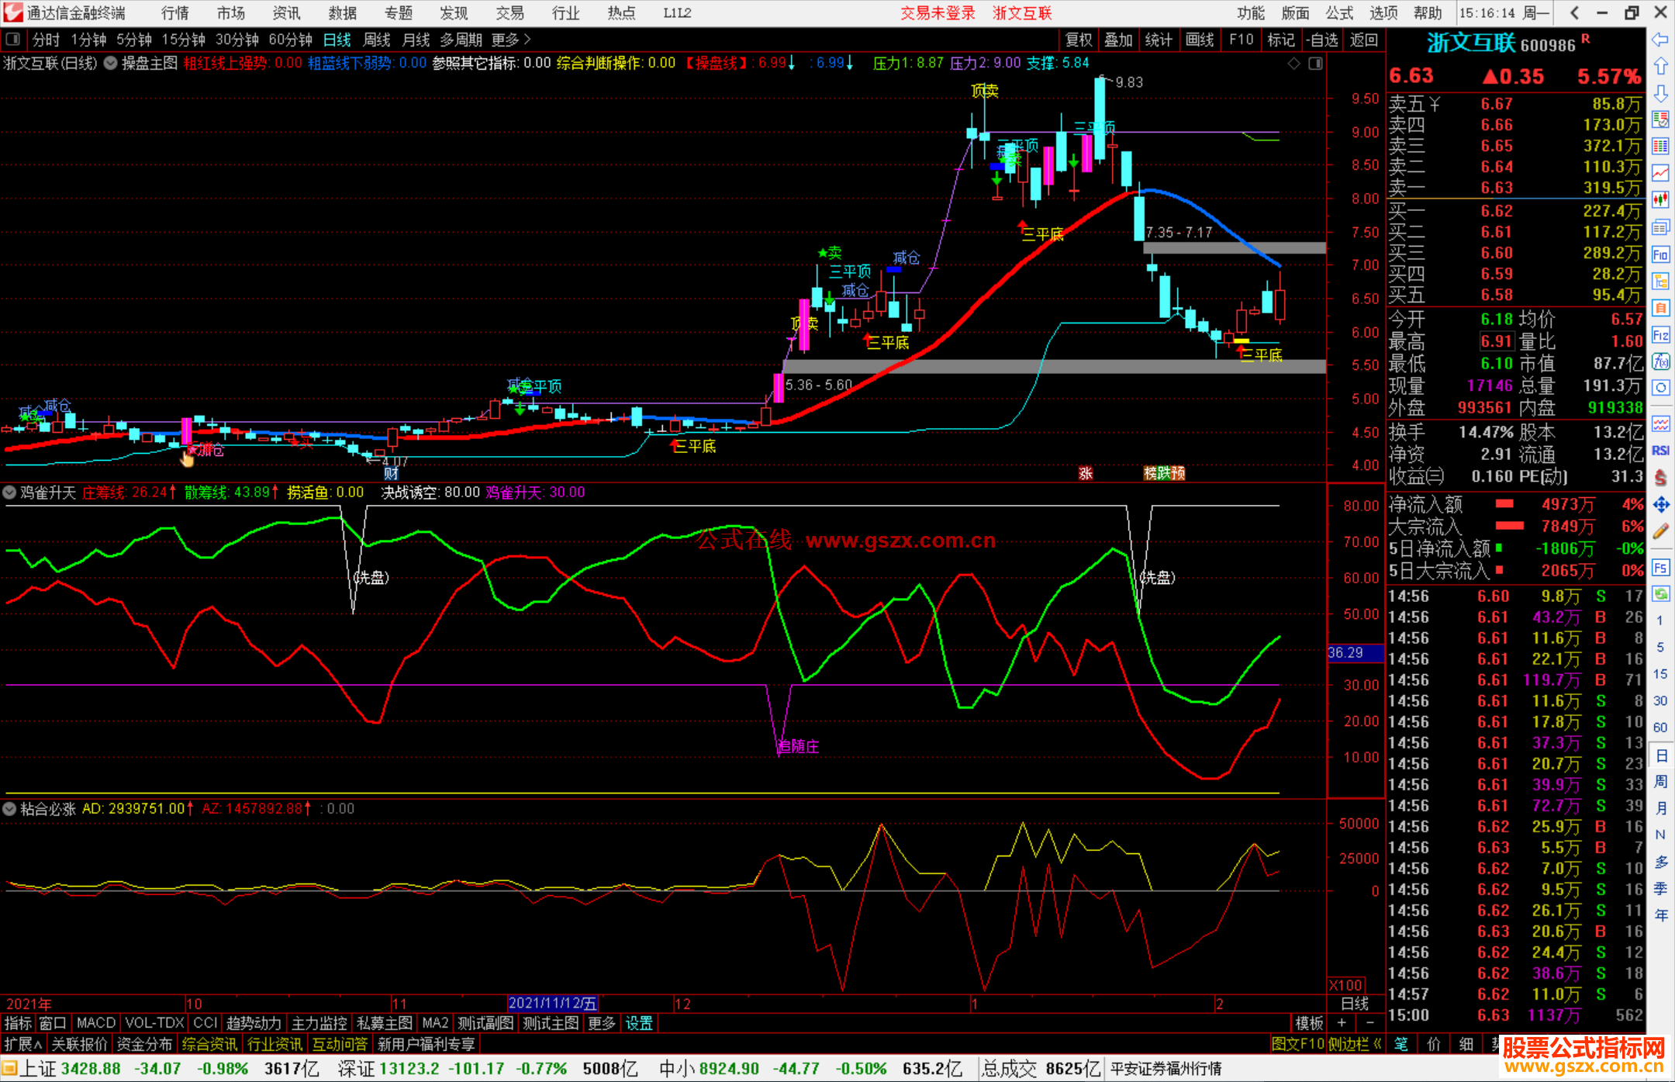
Task: Click the F12 trading sidebar icon
Action: (x=1660, y=335)
